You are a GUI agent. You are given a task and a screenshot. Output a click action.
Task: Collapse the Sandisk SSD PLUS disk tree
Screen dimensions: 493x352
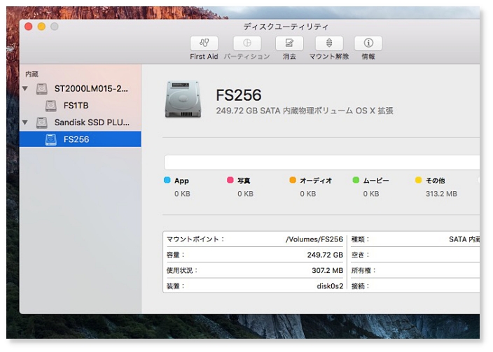pyautogui.click(x=26, y=122)
